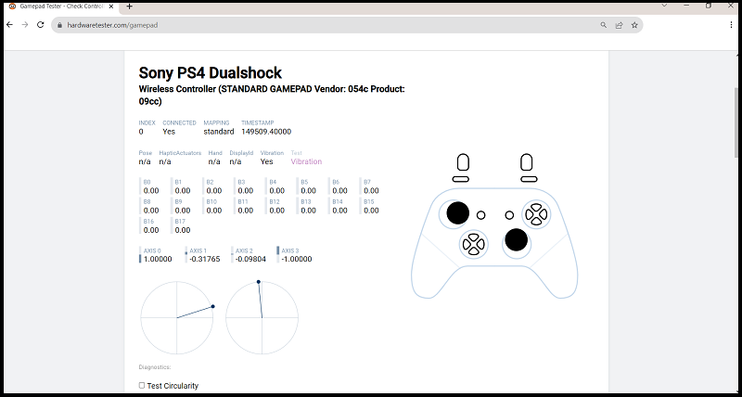742x397 pixels.
Task: Click the browser forward arrow
Action: (x=25, y=25)
